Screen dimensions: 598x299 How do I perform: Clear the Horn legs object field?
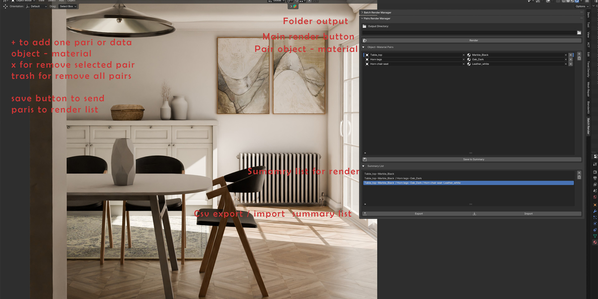click(463, 59)
